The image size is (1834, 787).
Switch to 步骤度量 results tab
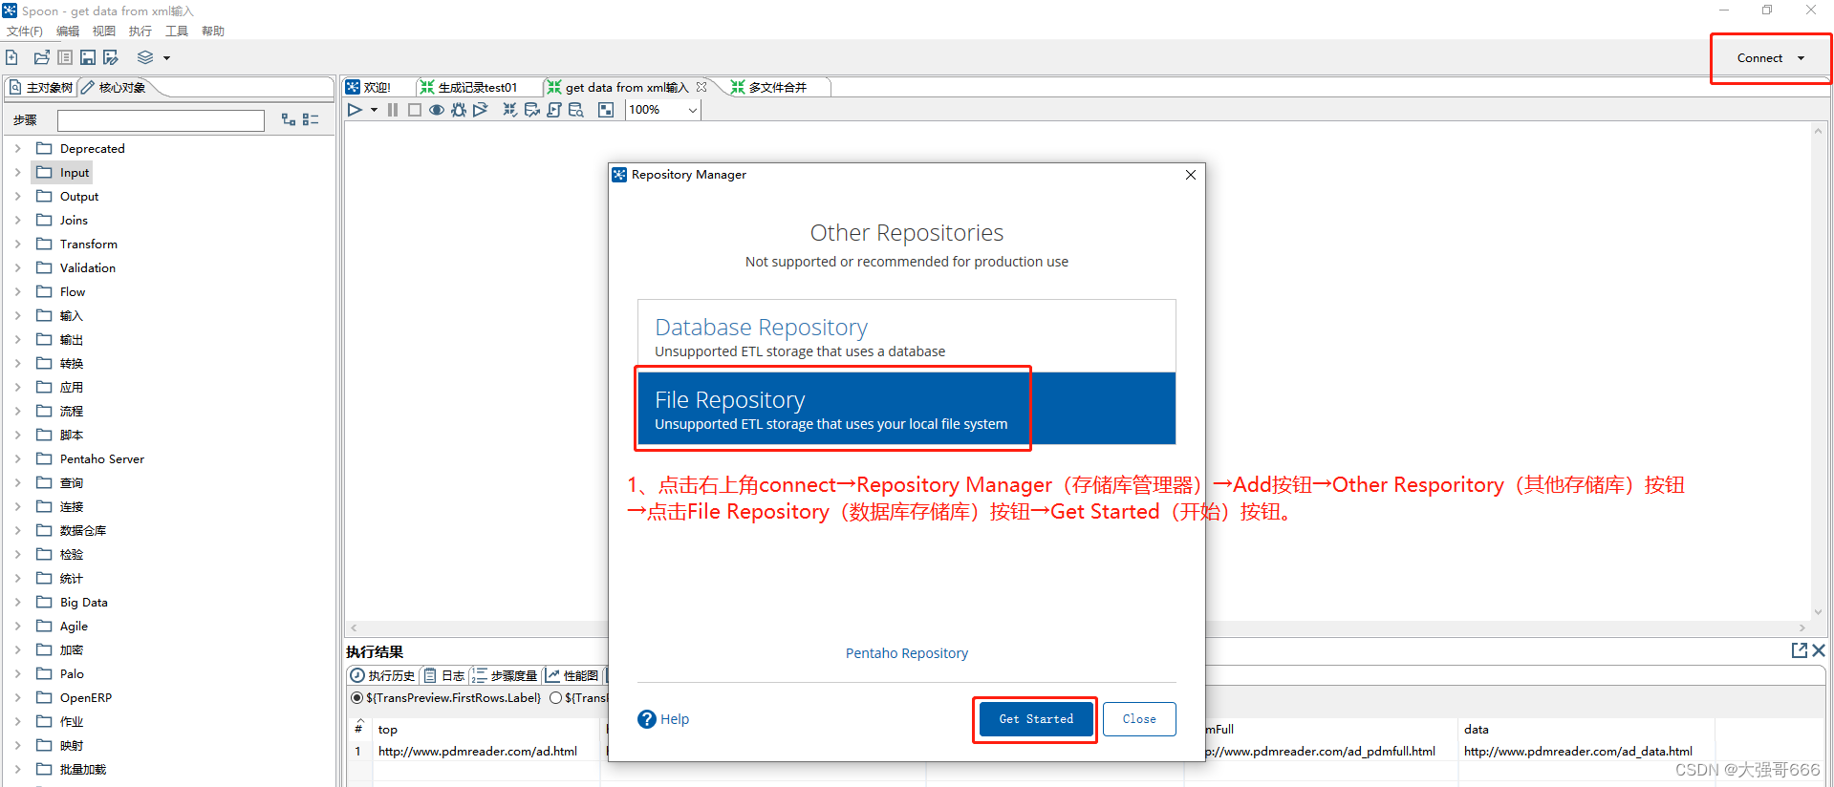pyautogui.click(x=505, y=675)
